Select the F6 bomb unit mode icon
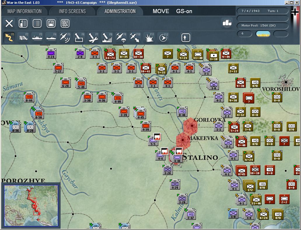 [79, 37]
